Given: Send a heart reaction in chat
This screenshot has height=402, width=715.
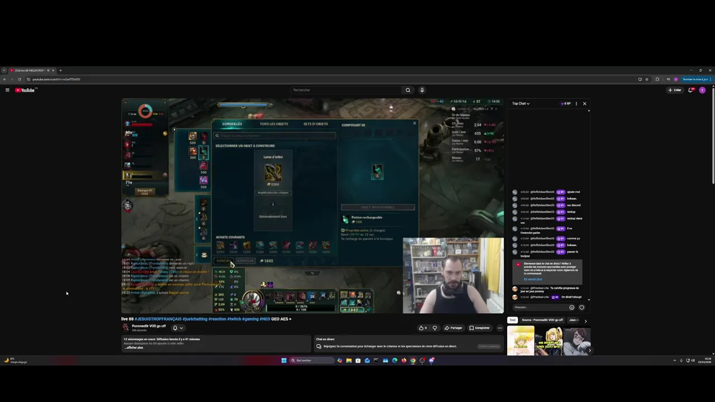Looking at the screenshot, I should tap(581, 307).
